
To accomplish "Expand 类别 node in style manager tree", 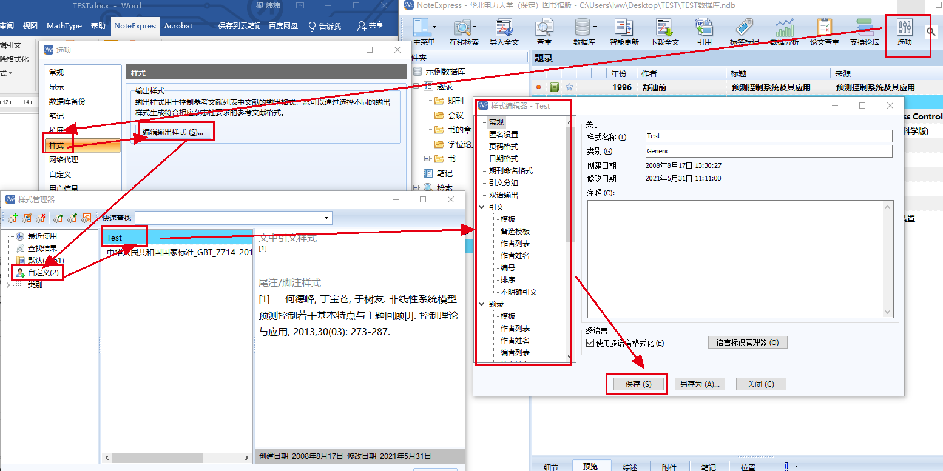I will point(8,284).
